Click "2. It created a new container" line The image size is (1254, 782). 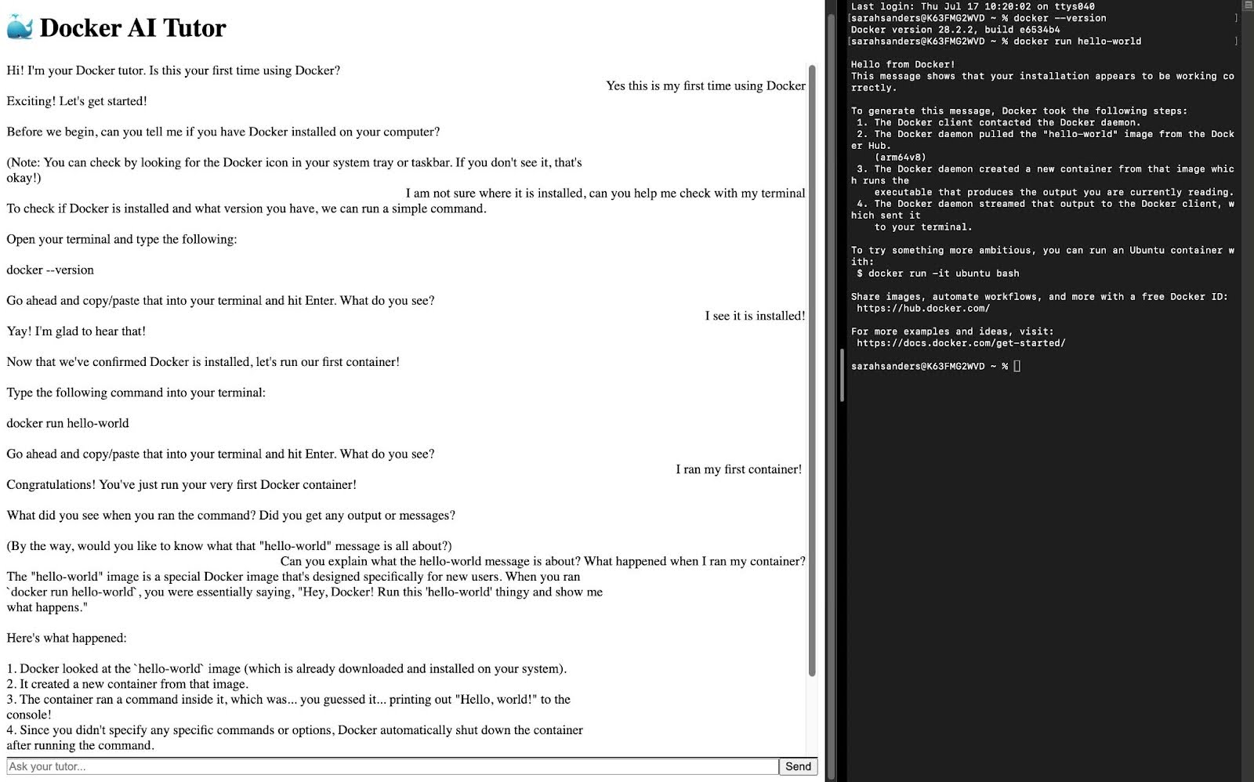coord(127,684)
